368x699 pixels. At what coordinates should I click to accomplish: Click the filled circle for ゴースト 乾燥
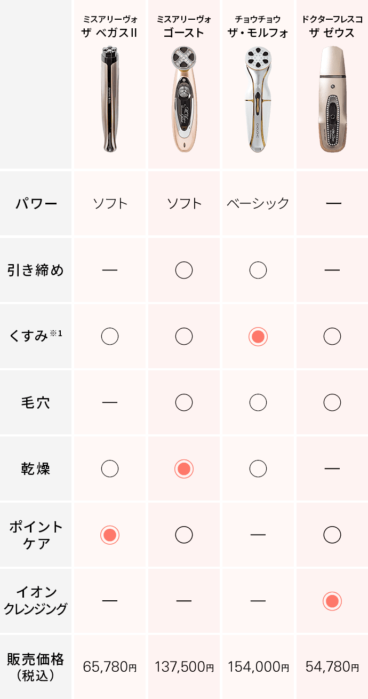tap(183, 469)
